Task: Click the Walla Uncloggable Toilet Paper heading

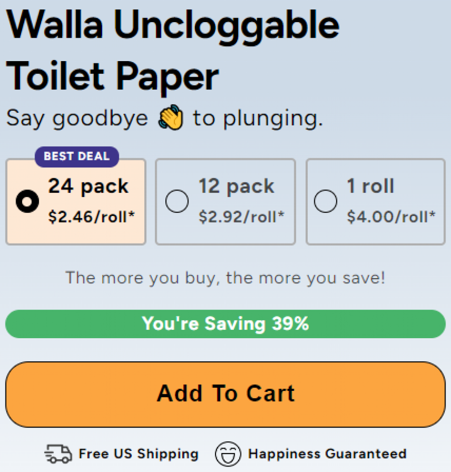Action: click(x=173, y=50)
